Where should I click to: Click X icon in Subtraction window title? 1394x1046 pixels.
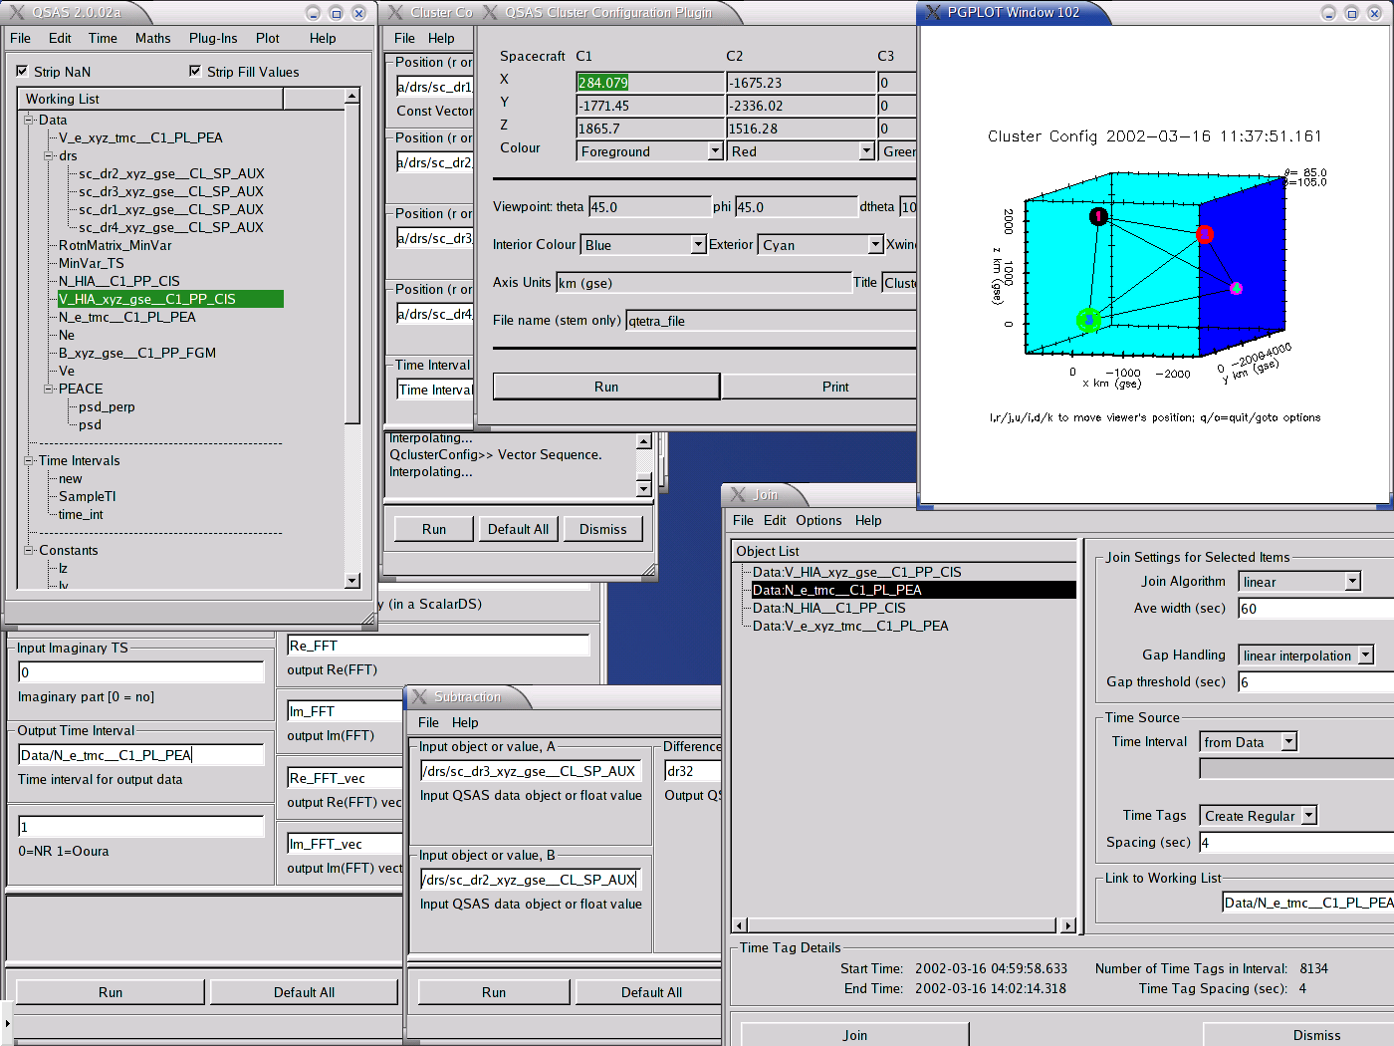(419, 696)
